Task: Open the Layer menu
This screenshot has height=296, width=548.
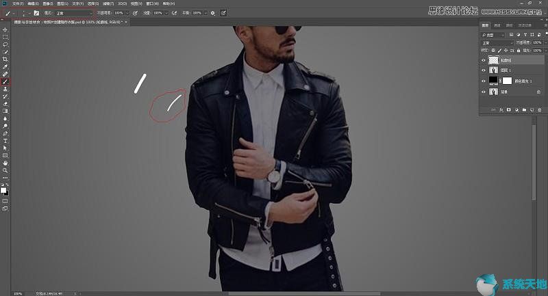Action: [x=62, y=3]
